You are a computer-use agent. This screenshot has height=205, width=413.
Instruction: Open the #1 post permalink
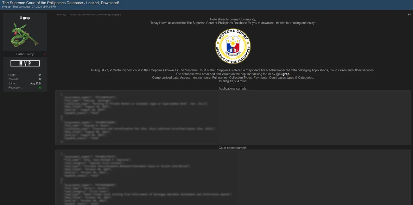click(409, 15)
